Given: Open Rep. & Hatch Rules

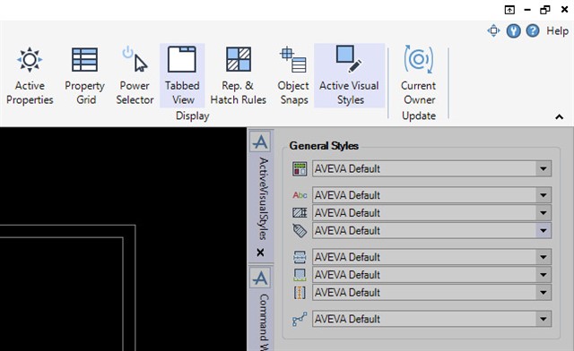Looking at the screenshot, I should coord(238,76).
